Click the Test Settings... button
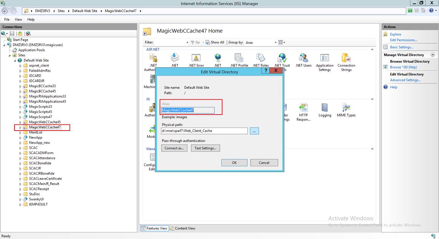The image size is (439, 239). [205, 148]
